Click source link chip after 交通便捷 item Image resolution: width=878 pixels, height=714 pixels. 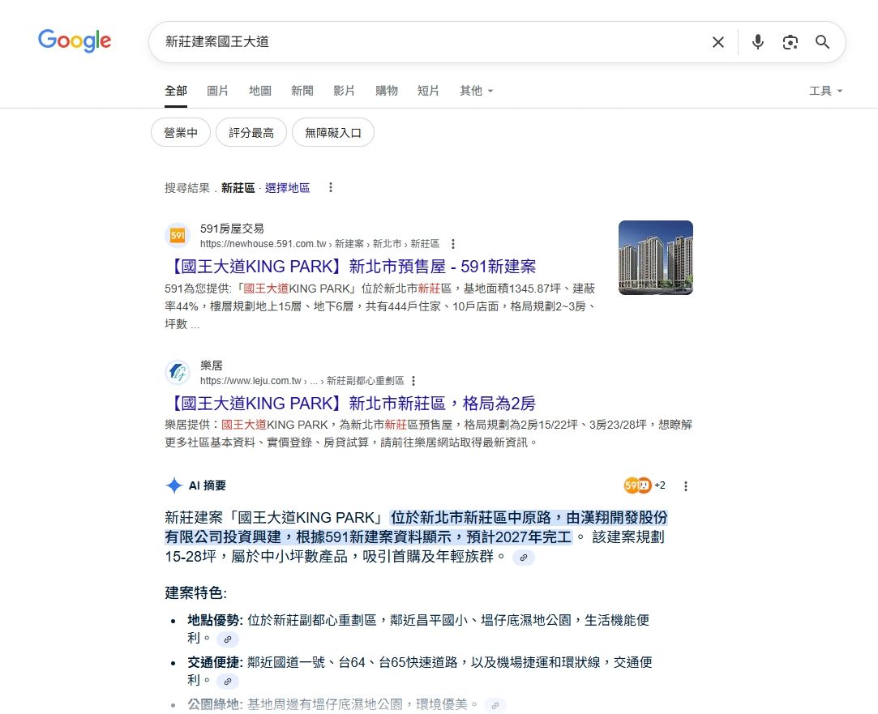pyautogui.click(x=228, y=682)
